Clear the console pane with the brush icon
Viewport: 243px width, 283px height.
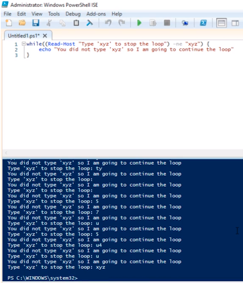click(x=89, y=23)
